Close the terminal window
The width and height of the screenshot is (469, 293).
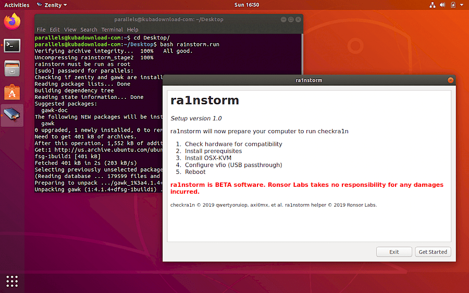point(298,19)
